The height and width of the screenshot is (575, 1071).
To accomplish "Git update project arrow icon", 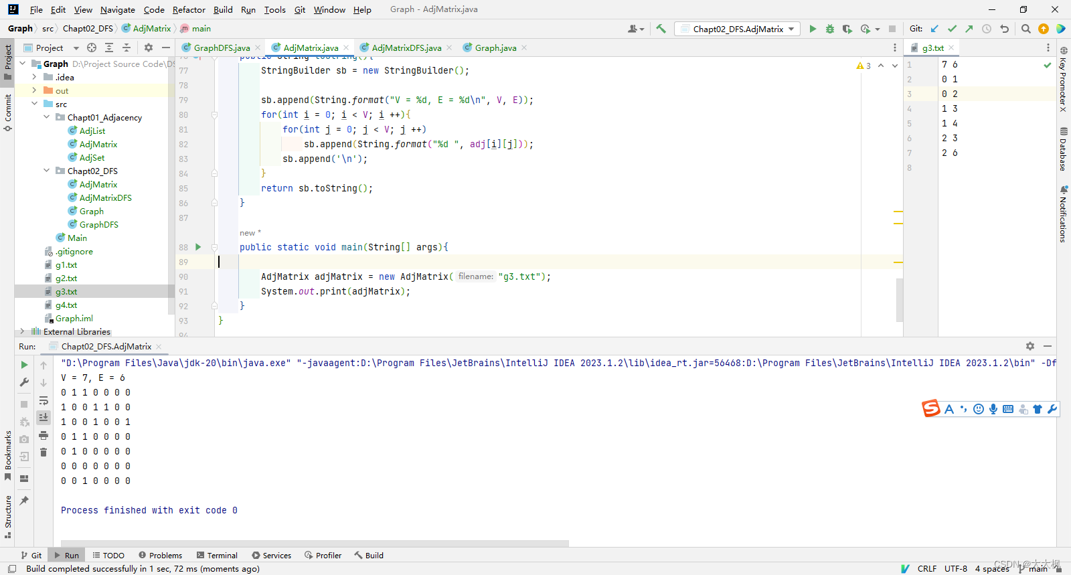I will (x=934, y=29).
